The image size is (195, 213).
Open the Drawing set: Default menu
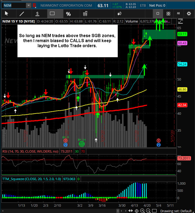176,211
